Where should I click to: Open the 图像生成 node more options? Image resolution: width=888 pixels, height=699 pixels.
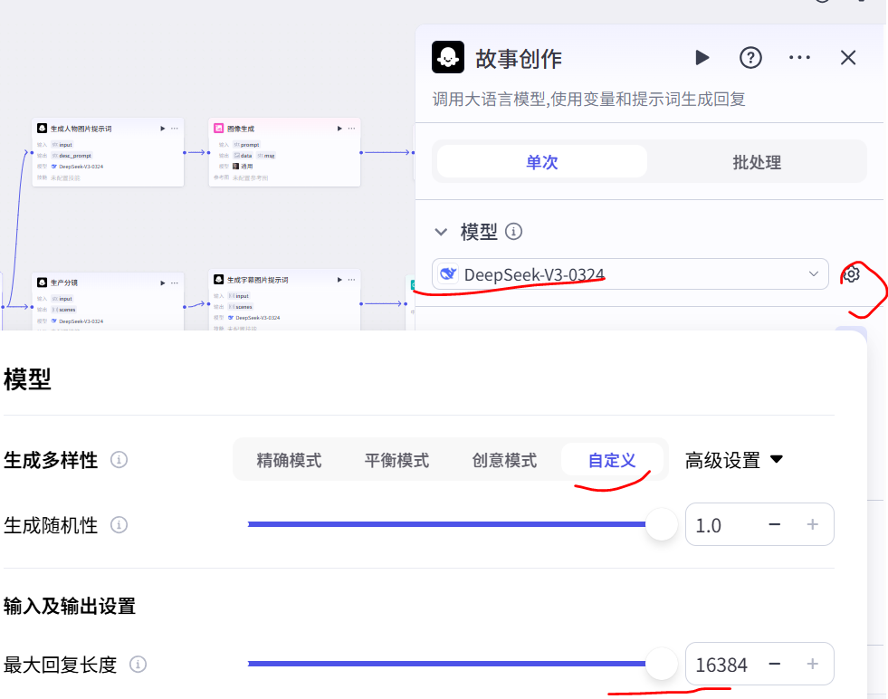coord(351,128)
